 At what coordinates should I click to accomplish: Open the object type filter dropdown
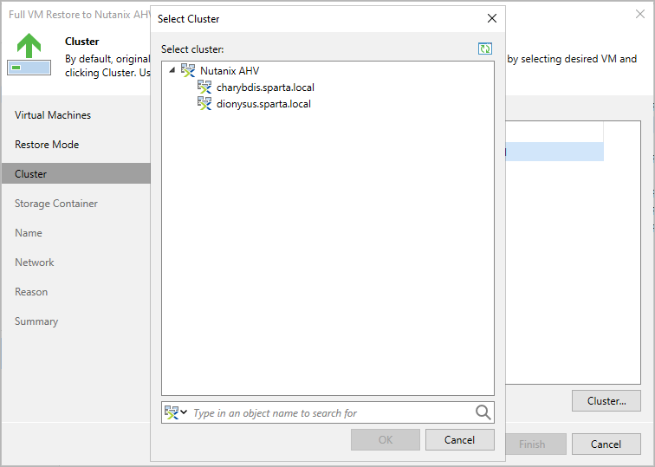(x=176, y=412)
